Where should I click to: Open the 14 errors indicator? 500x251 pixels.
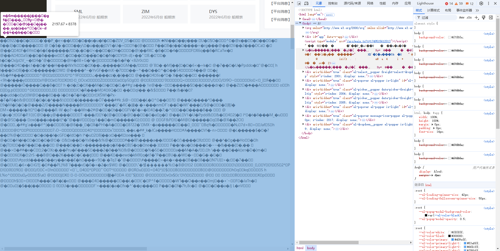(449, 3)
